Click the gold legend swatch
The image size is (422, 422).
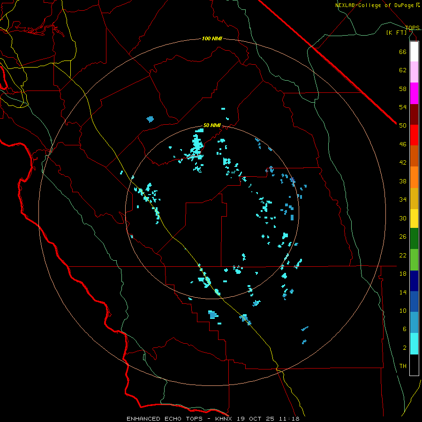tap(414, 198)
